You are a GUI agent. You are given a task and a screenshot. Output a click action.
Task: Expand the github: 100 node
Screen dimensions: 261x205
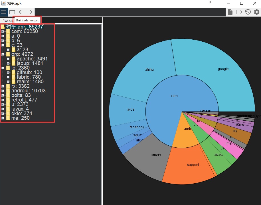point(8,72)
